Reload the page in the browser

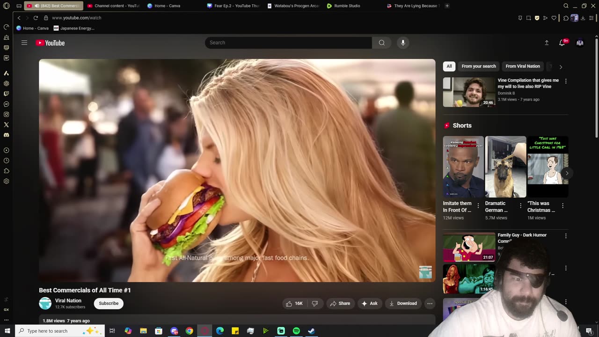click(x=36, y=18)
